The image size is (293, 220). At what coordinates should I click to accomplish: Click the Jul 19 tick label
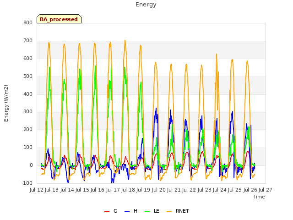(x=143, y=190)
